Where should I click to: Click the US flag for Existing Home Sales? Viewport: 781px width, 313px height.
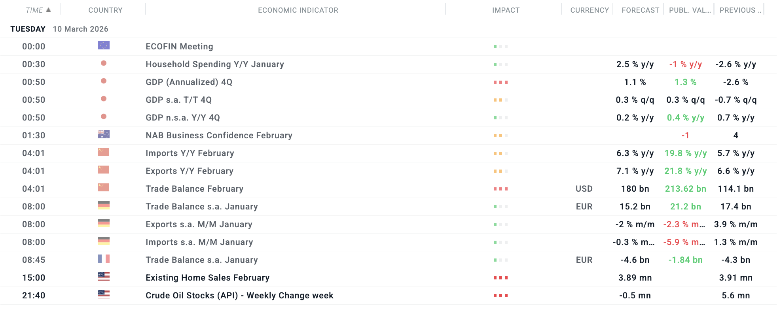pyautogui.click(x=104, y=277)
